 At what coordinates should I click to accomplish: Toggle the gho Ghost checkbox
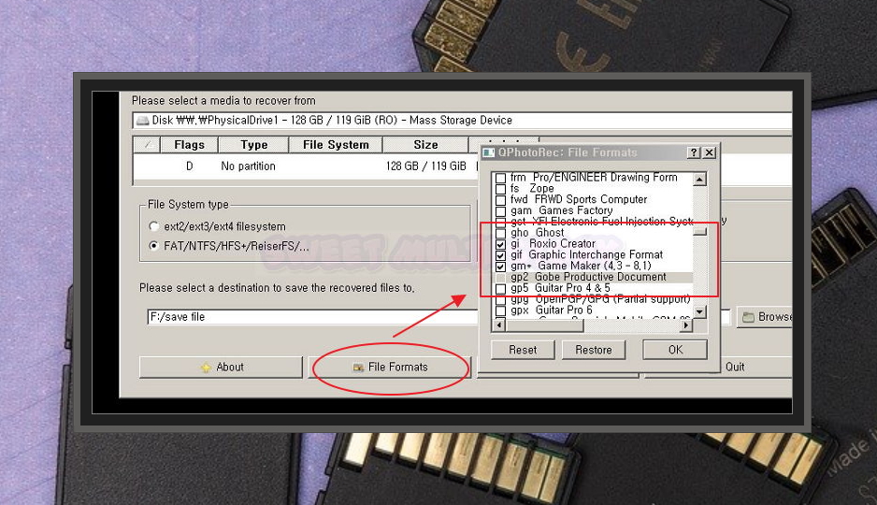[x=500, y=233]
